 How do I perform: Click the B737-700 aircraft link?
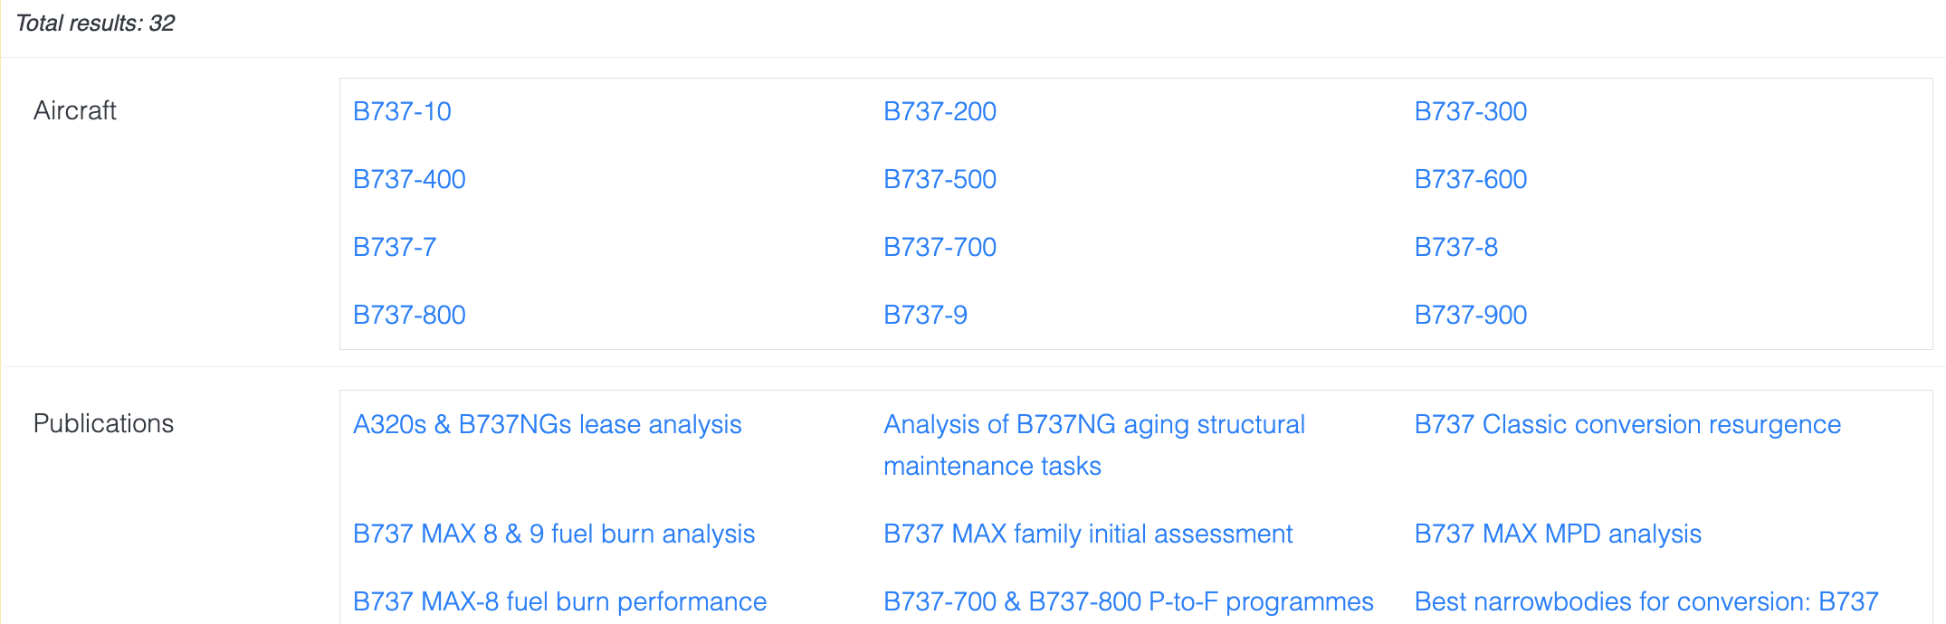tap(940, 247)
